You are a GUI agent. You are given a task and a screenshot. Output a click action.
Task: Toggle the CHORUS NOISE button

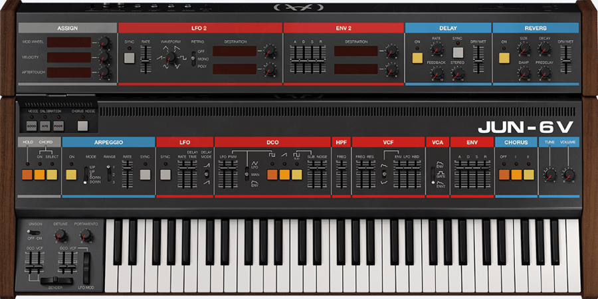click(83, 126)
